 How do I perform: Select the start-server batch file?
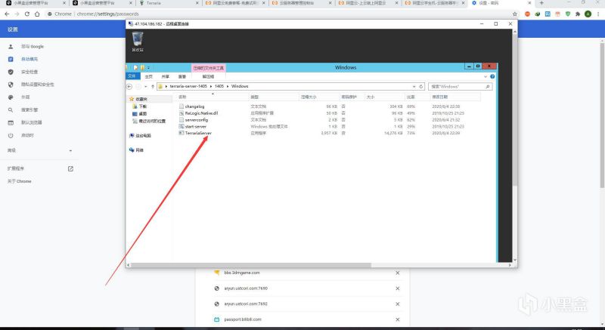click(x=195, y=126)
